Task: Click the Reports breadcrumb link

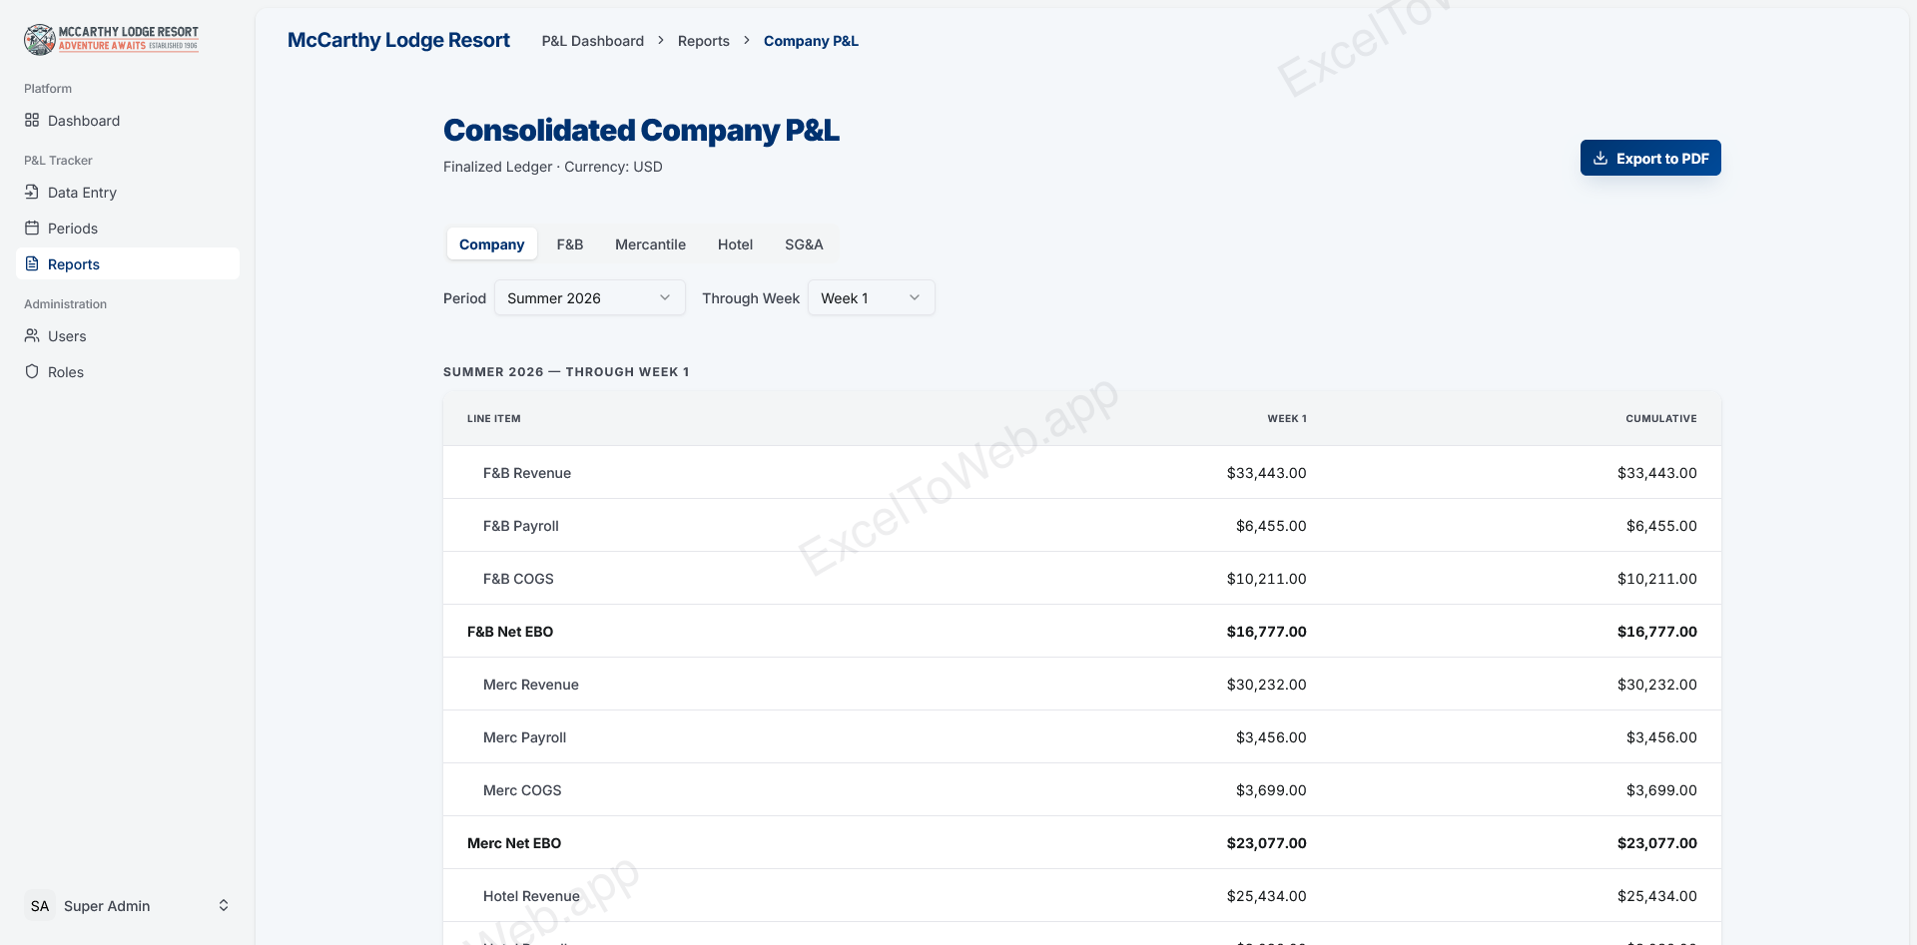Action: click(703, 41)
